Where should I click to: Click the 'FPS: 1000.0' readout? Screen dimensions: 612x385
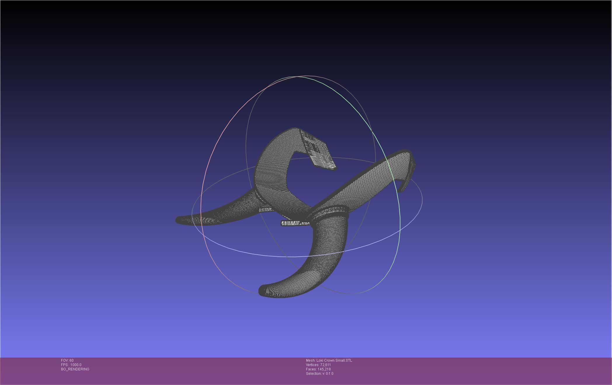[71, 365]
